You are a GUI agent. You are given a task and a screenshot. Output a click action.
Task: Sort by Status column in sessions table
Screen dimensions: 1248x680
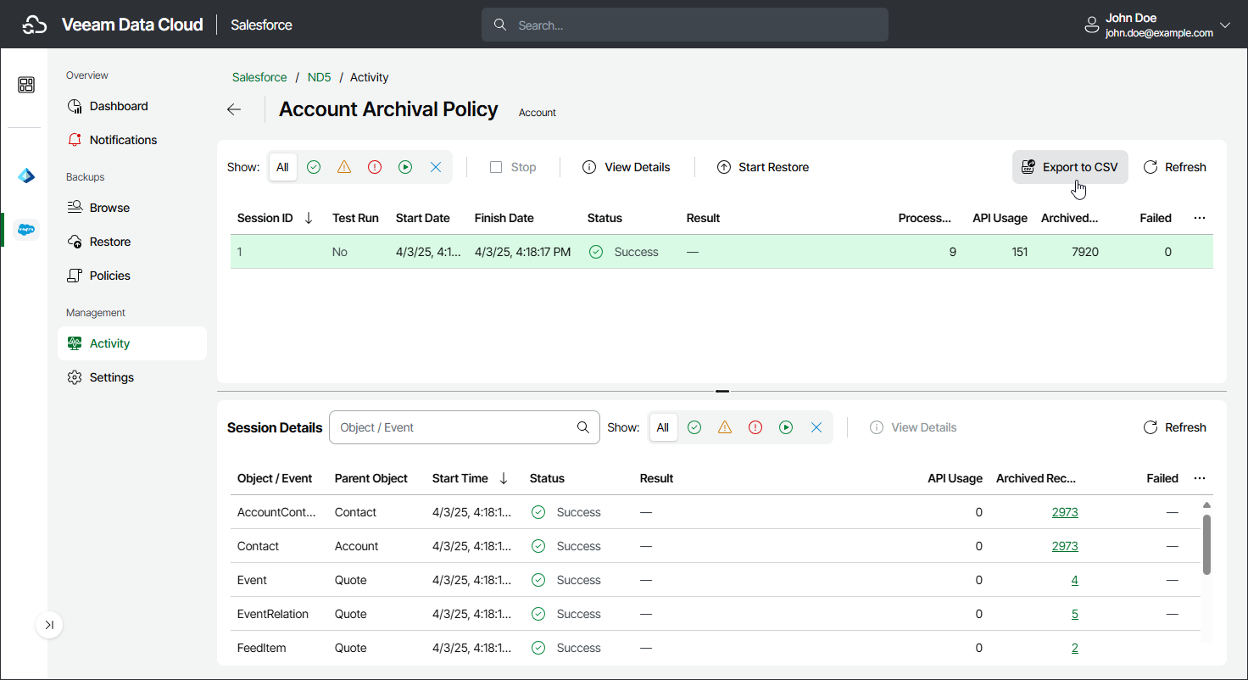pos(604,218)
